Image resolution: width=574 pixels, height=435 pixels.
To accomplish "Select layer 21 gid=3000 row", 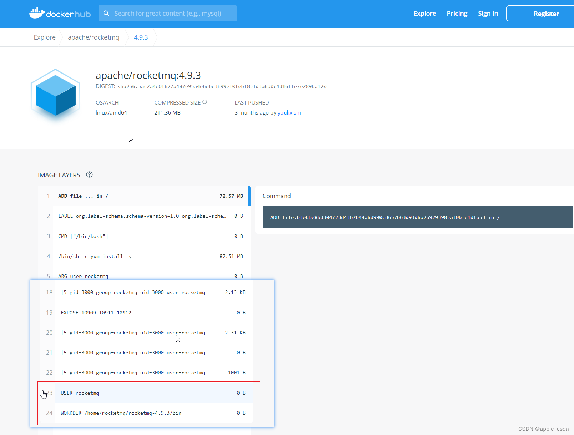I will 147,353.
